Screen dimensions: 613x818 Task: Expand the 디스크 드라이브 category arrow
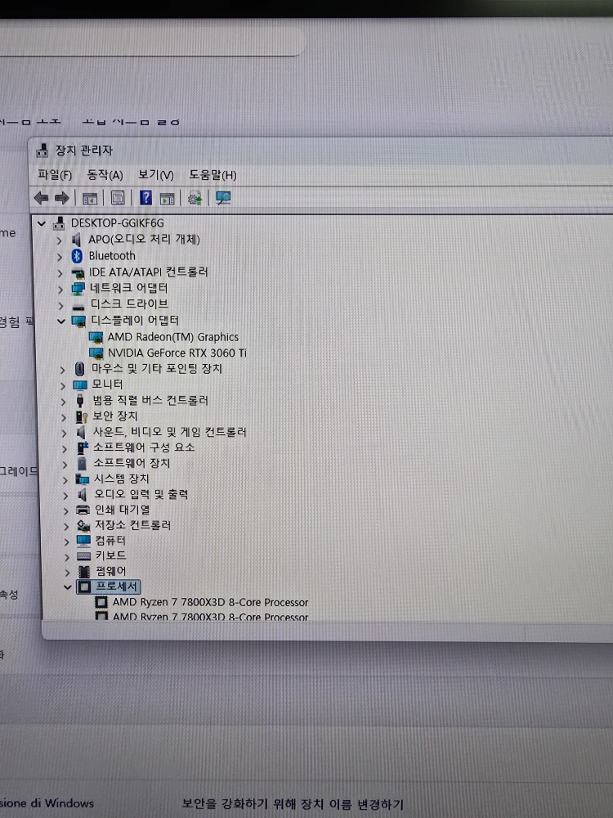coord(61,305)
